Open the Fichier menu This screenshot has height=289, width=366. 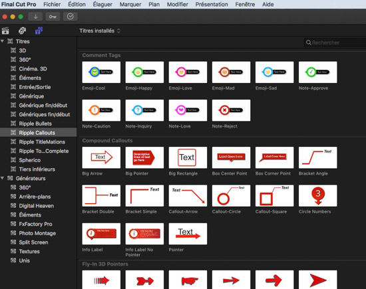(x=52, y=4)
